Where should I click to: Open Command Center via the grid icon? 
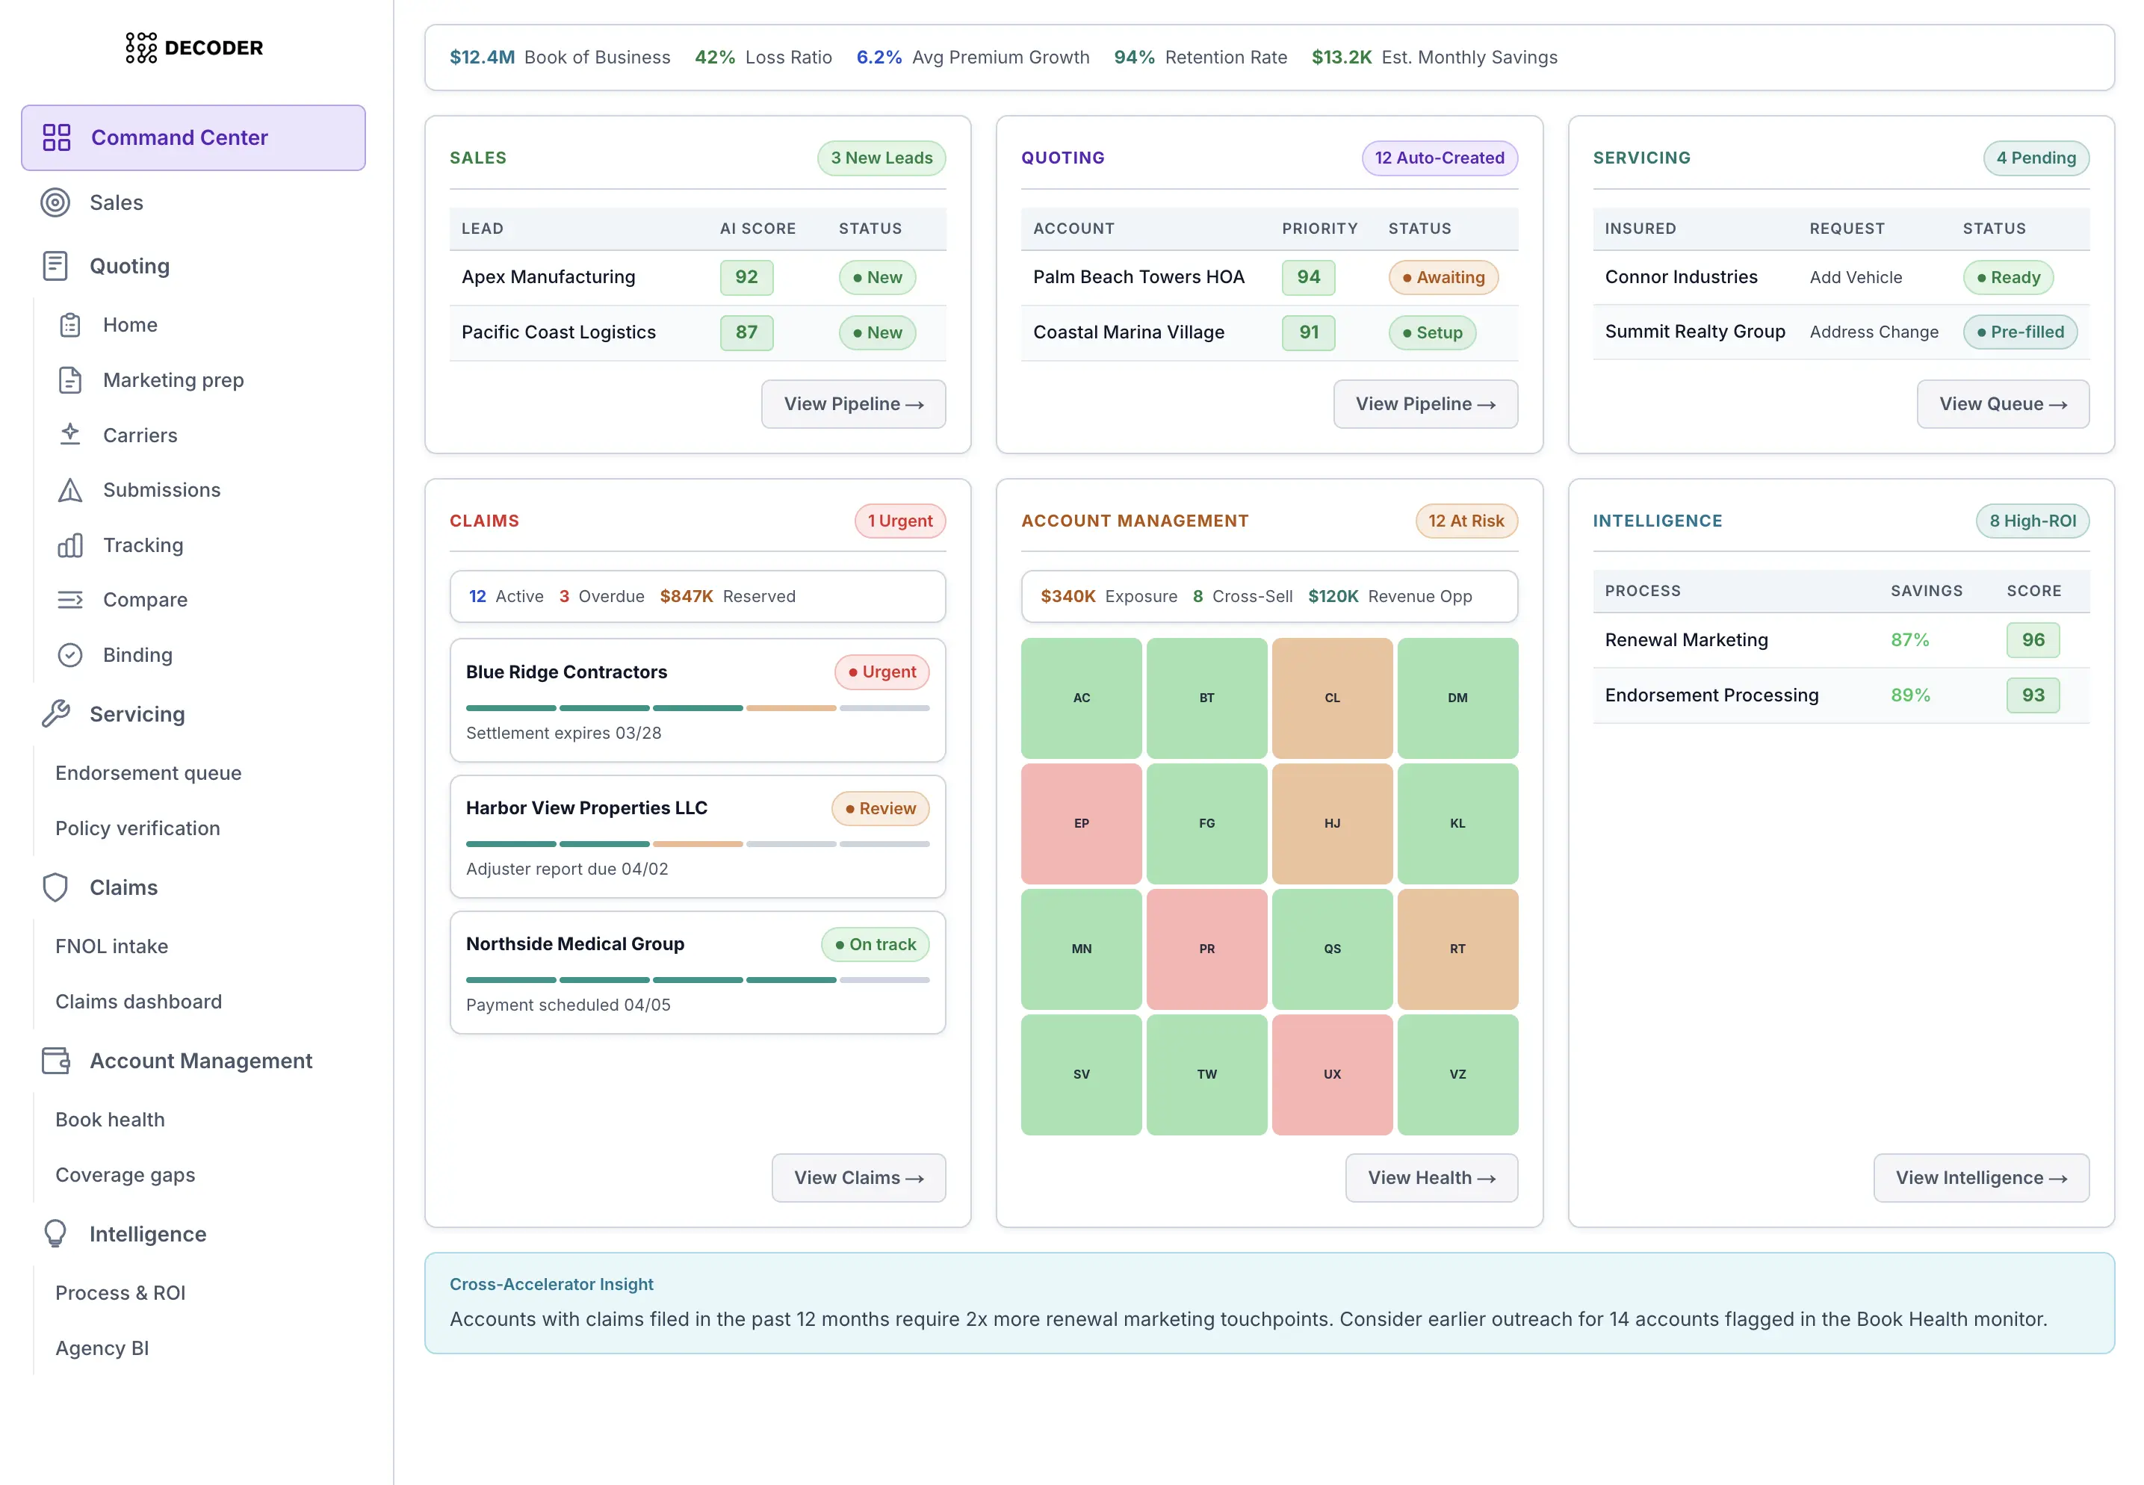pos(56,137)
